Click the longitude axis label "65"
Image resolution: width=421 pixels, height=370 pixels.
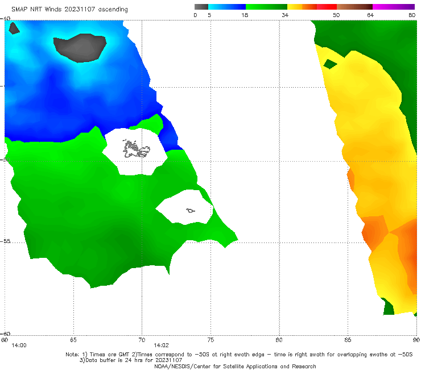point(73,340)
